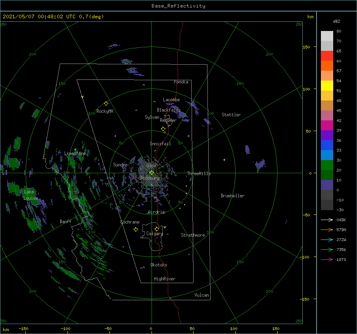Click the yellow radar-site diamond near Olds
357x334 pixels.
152,173
